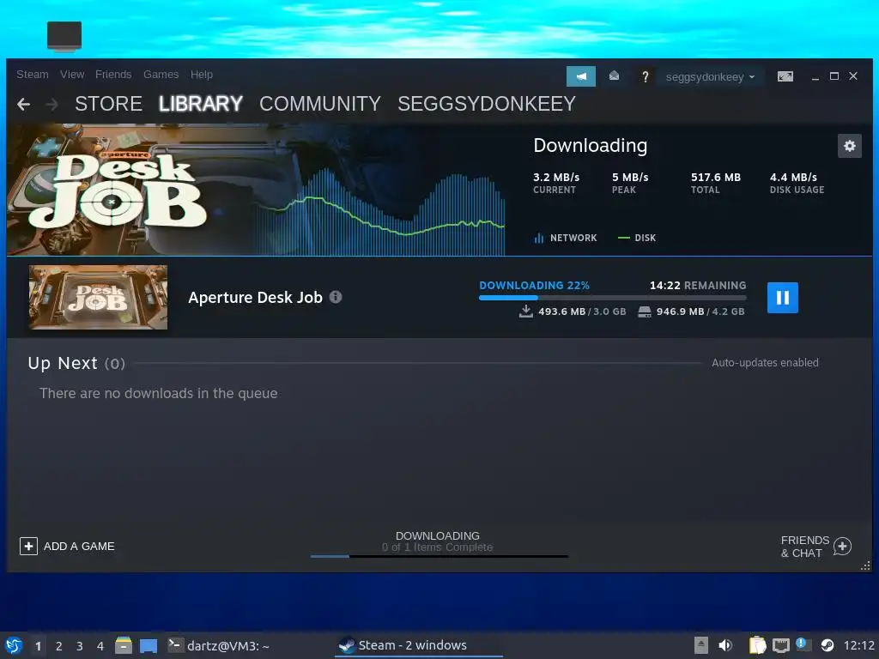Open the Aperture Desk Job thumbnail

(x=98, y=297)
